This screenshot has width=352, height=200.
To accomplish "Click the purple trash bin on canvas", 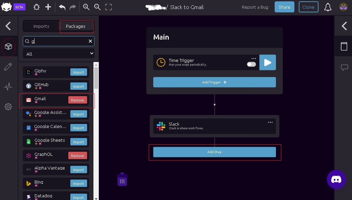I will (x=122, y=179).
